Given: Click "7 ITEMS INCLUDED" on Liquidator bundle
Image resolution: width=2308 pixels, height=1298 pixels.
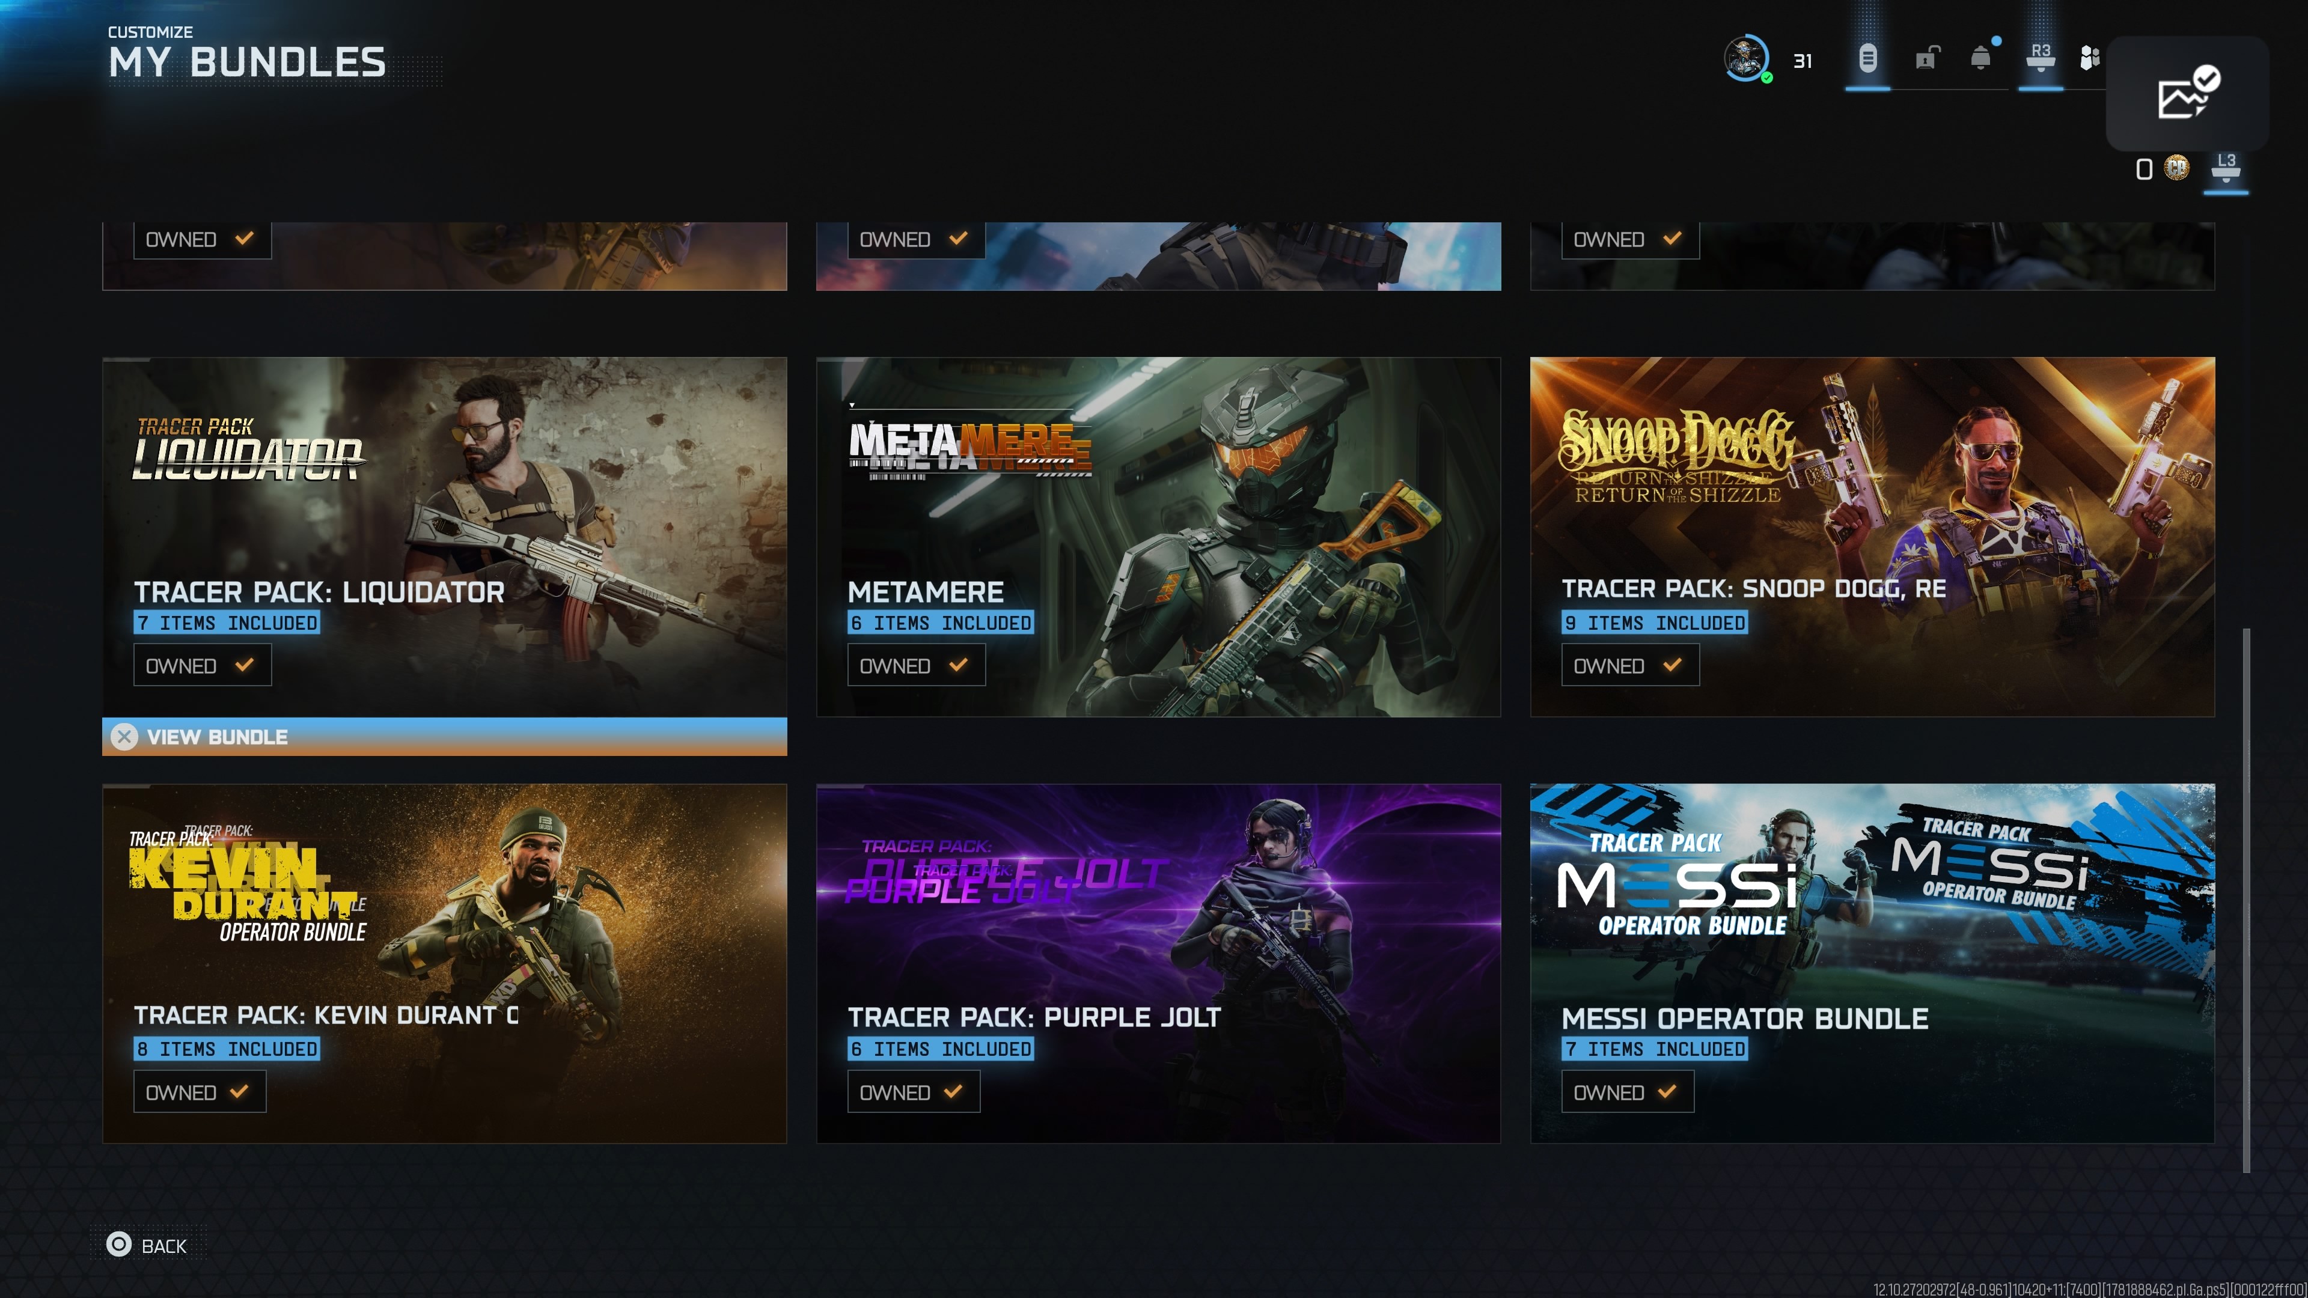Looking at the screenshot, I should click(227, 623).
